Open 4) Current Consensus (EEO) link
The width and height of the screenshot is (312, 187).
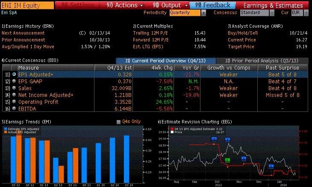(x=30, y=60)
